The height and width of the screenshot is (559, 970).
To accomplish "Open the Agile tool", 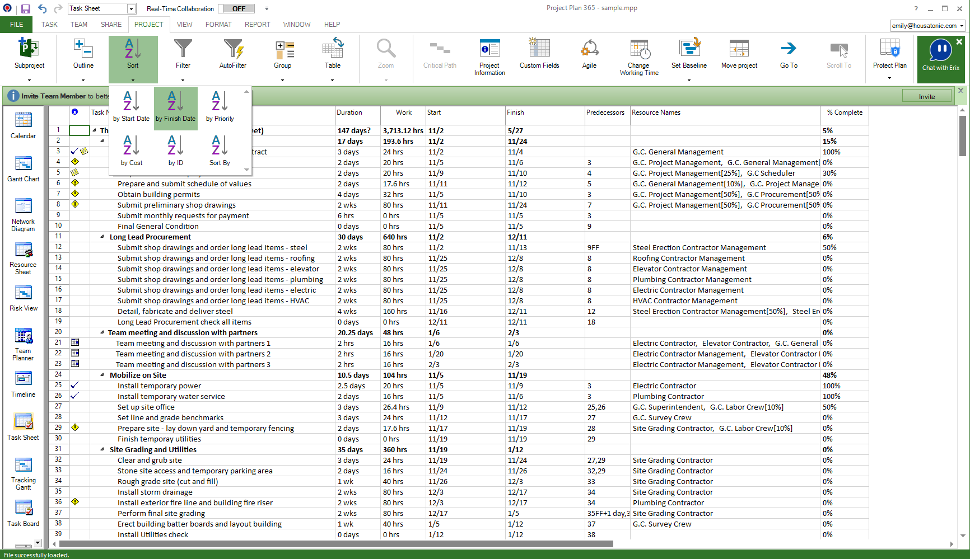I will coord(589,53).
